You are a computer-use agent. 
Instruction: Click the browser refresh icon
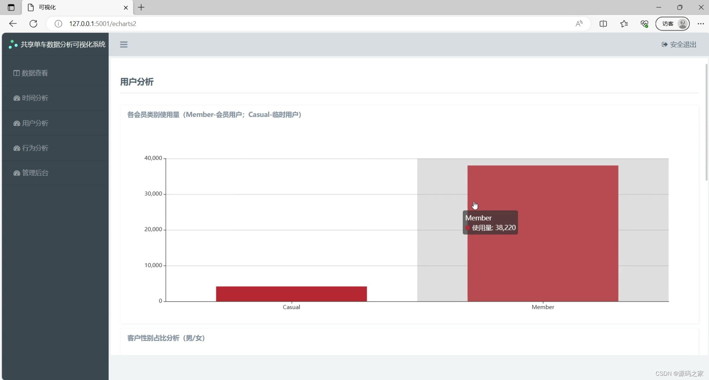[33, 24]
